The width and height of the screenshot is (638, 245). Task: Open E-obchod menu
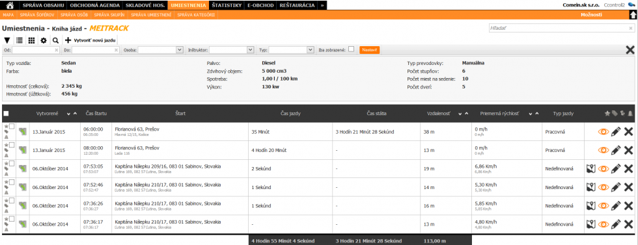(260, 5)
